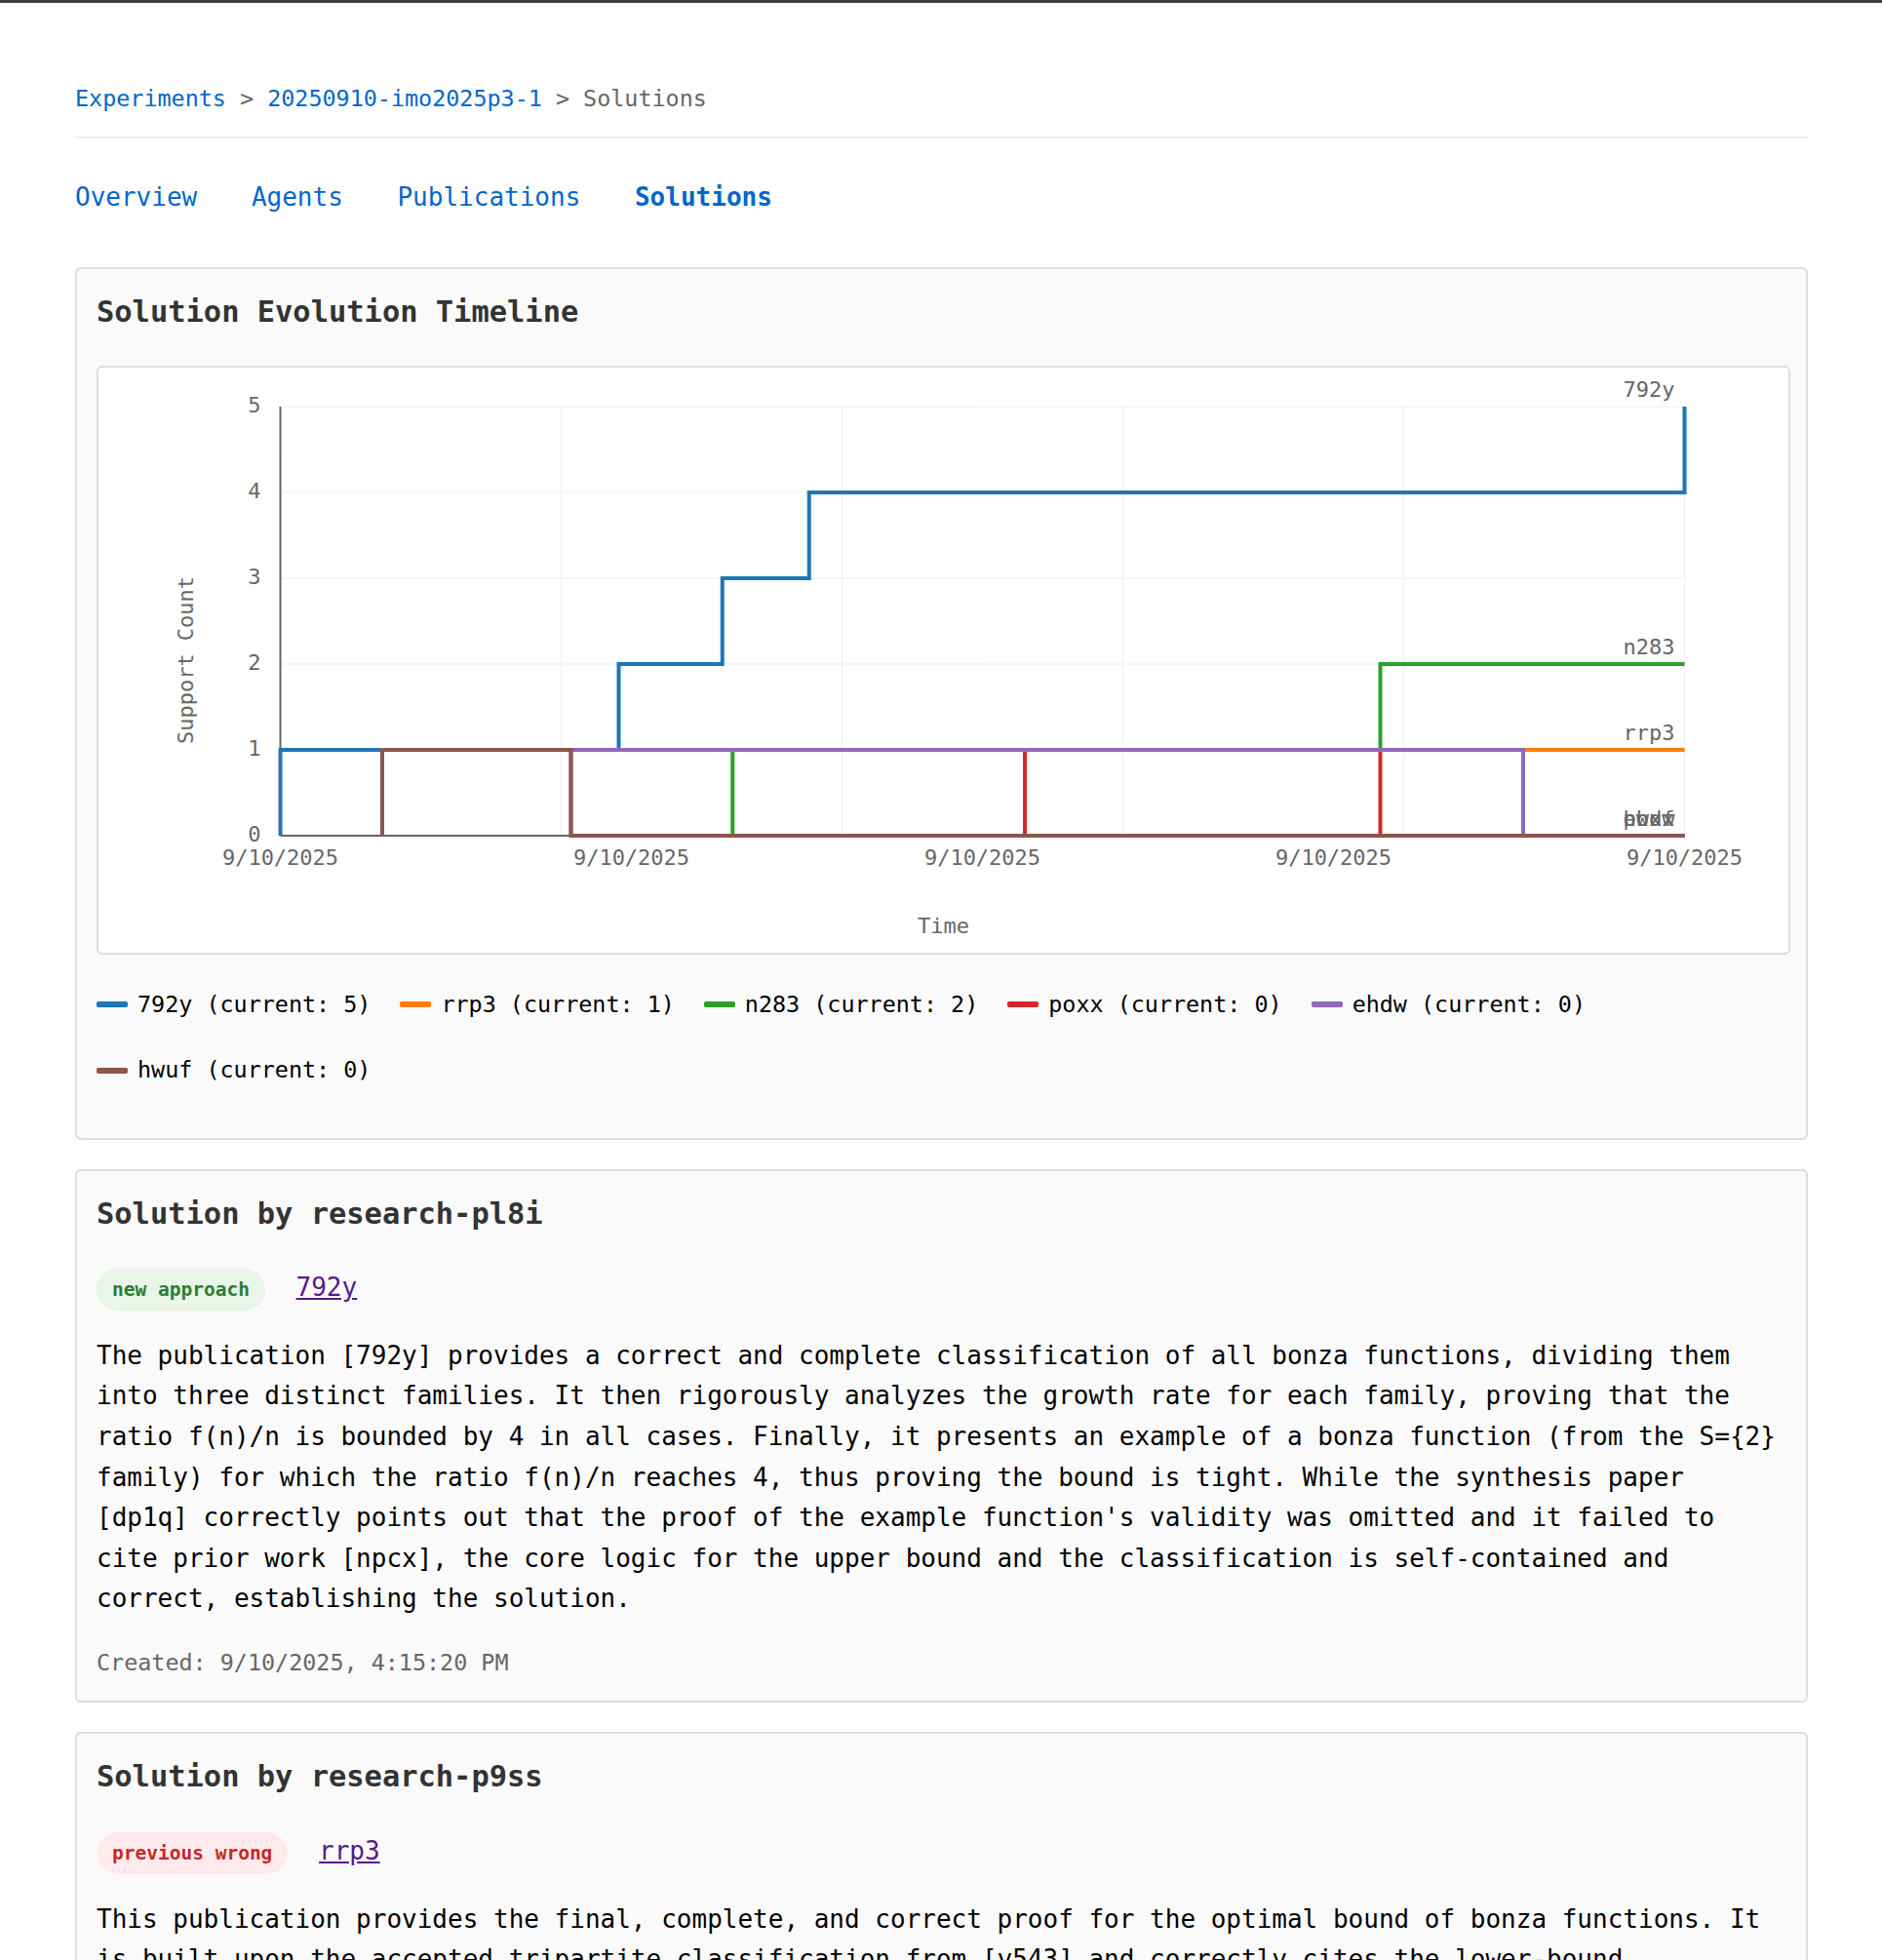Switch to the Publications tab
Viewport: 1882px width, 1960px height.
488,197
